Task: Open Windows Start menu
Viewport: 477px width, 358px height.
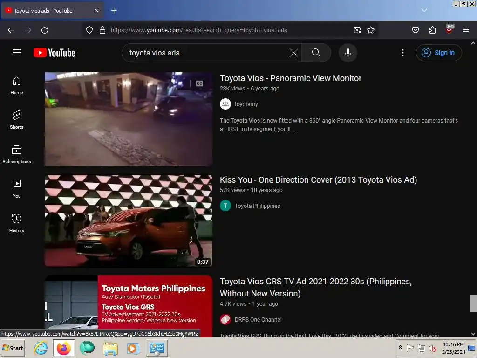Action: tap(13, 348)
